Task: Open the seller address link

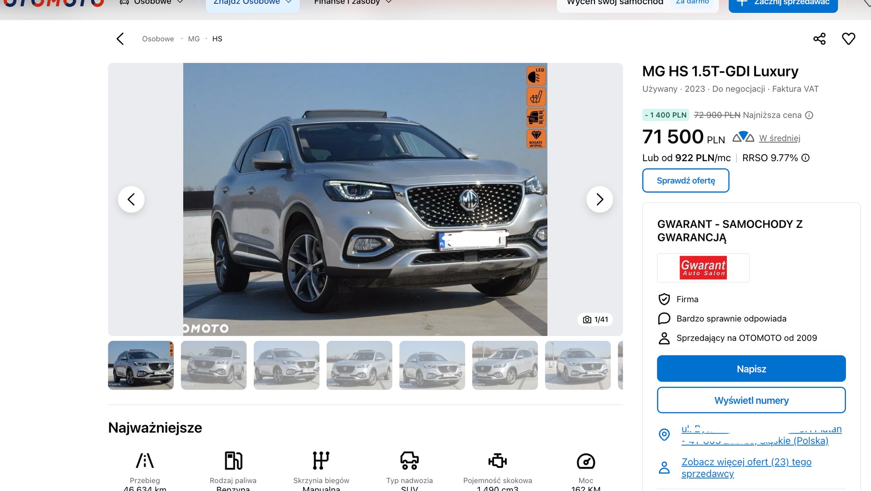Action: pos(761,435)
